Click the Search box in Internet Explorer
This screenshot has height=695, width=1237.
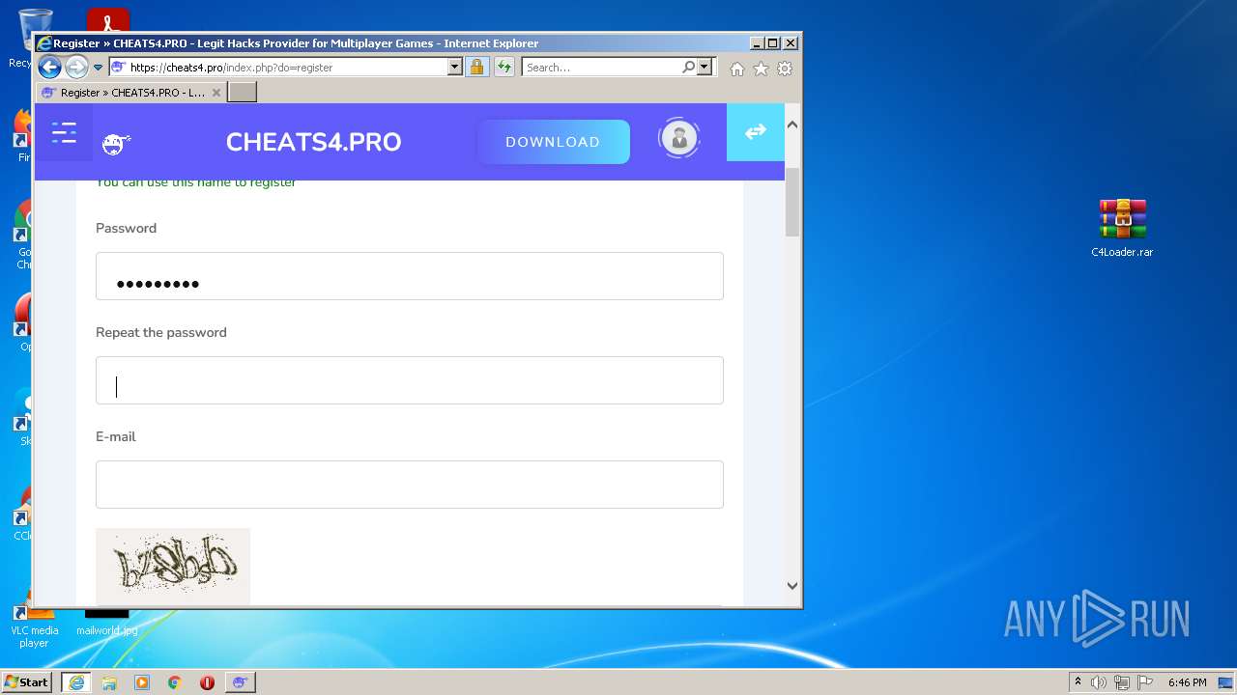tap(601, 68)
